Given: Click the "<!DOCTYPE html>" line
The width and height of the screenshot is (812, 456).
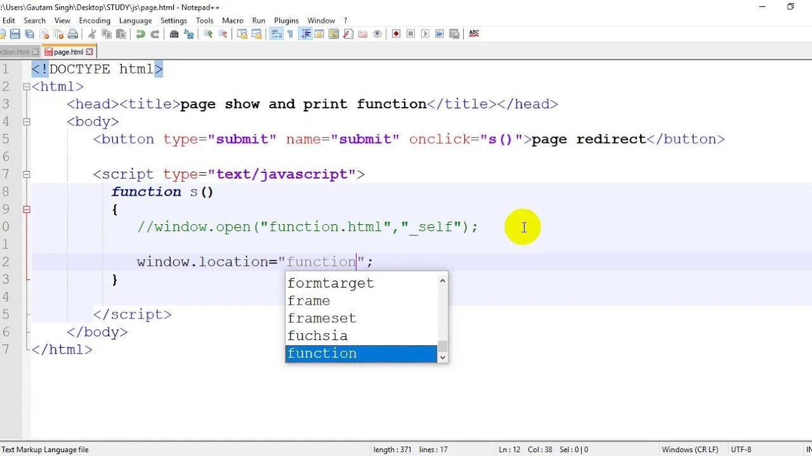Looking at the screenshot, I should tap(97, 69).
